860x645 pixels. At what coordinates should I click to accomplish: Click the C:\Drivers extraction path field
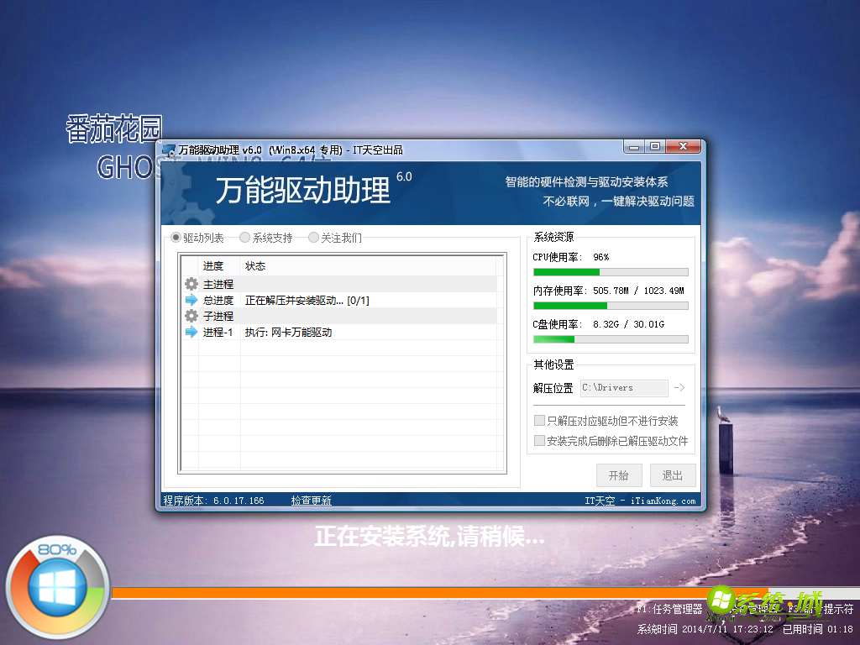[623, 388]
